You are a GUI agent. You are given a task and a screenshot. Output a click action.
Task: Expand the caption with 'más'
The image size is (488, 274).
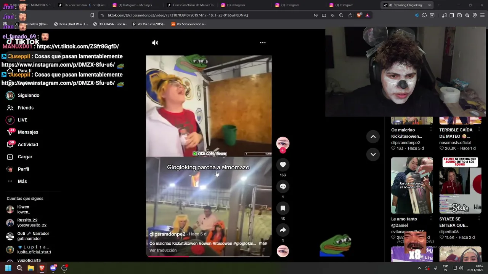263,243
